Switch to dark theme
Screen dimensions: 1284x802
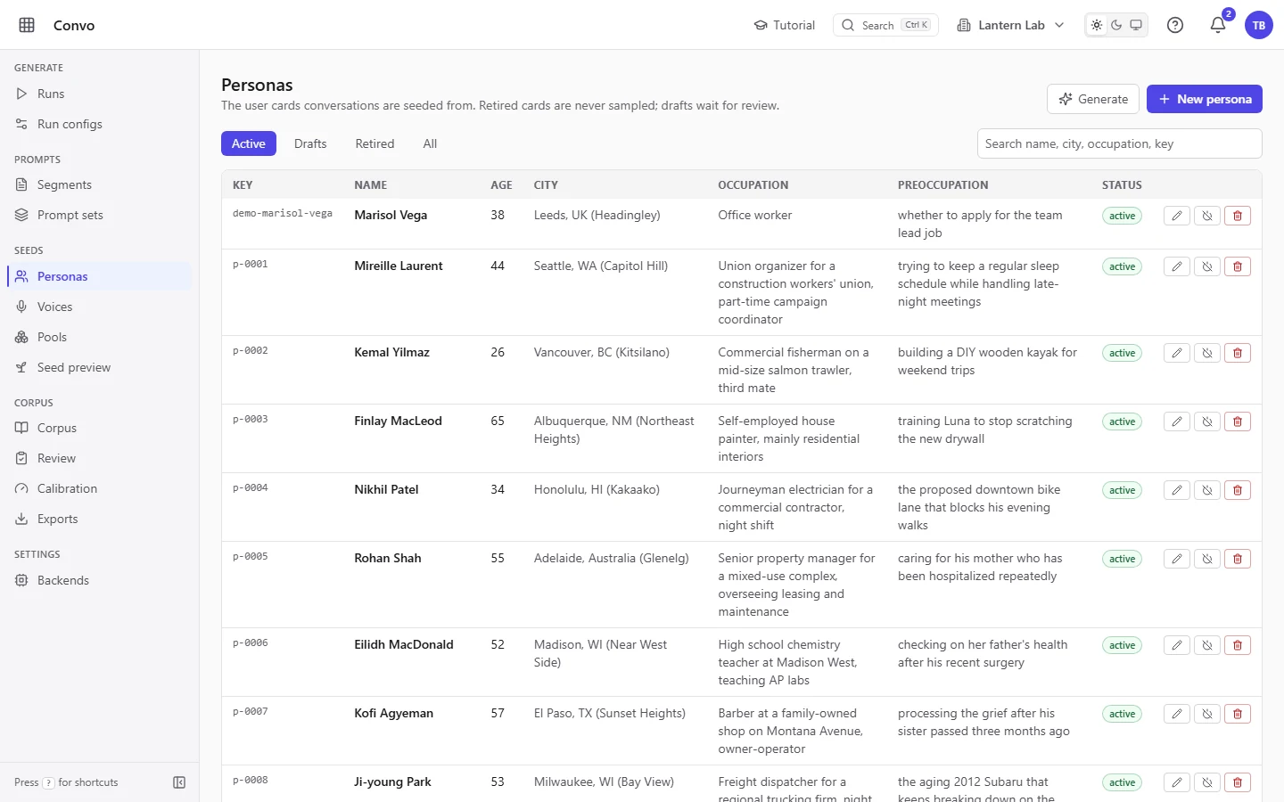[1116, 25]
